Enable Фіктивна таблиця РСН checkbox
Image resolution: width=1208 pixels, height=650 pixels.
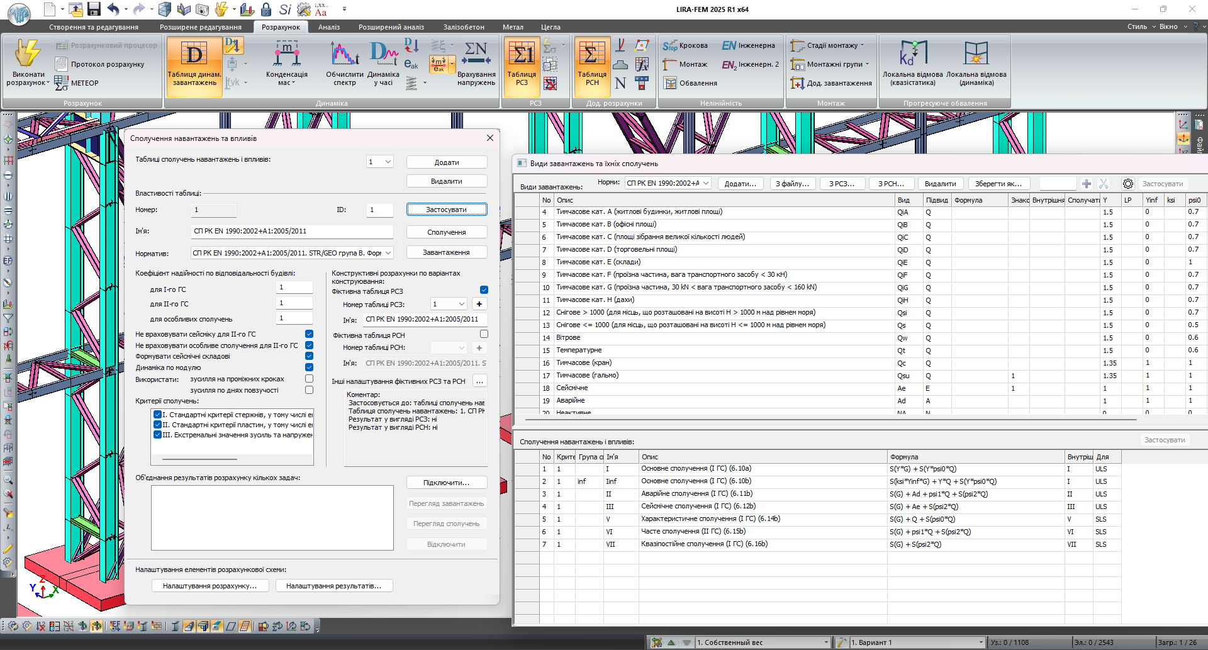click(484, 335)
